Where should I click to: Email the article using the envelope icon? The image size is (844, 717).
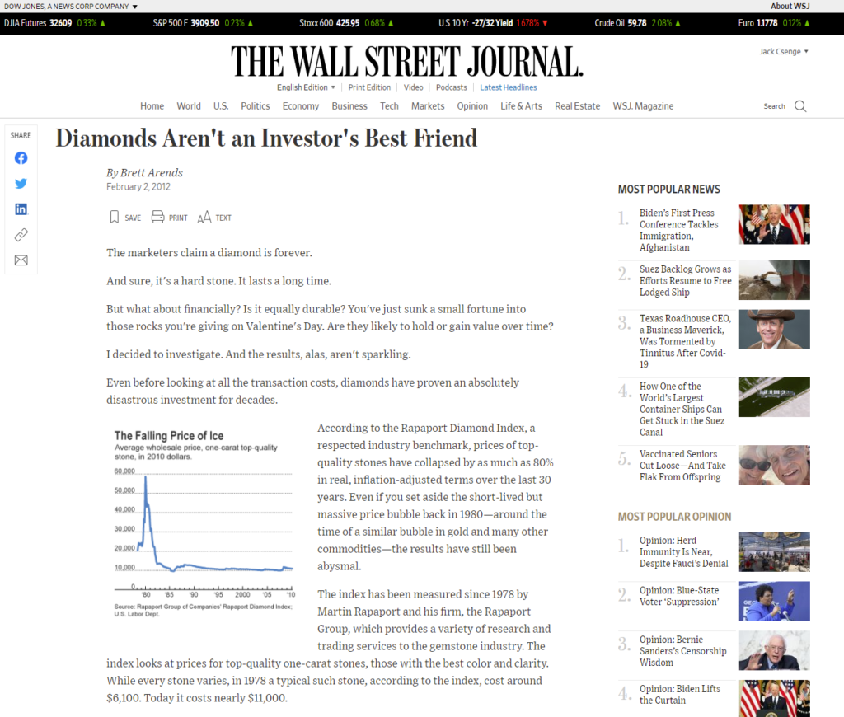click(21, 260)
